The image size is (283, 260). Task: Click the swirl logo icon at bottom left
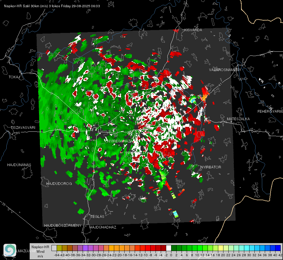pos(10,250)
